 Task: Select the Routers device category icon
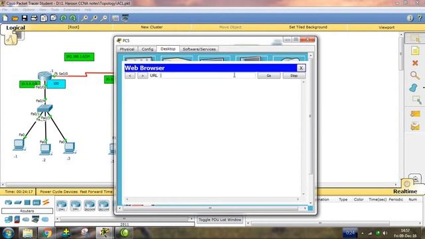[x=9, y=202]
